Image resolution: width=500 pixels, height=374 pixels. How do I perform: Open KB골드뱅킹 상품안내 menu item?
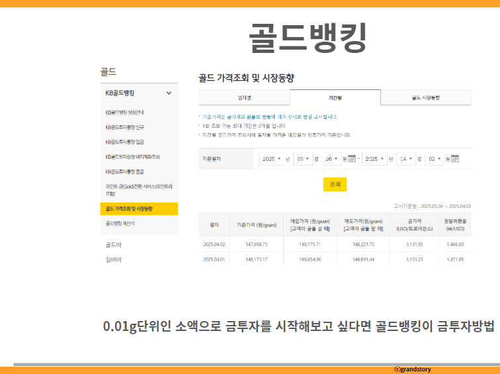pos(124,113)
